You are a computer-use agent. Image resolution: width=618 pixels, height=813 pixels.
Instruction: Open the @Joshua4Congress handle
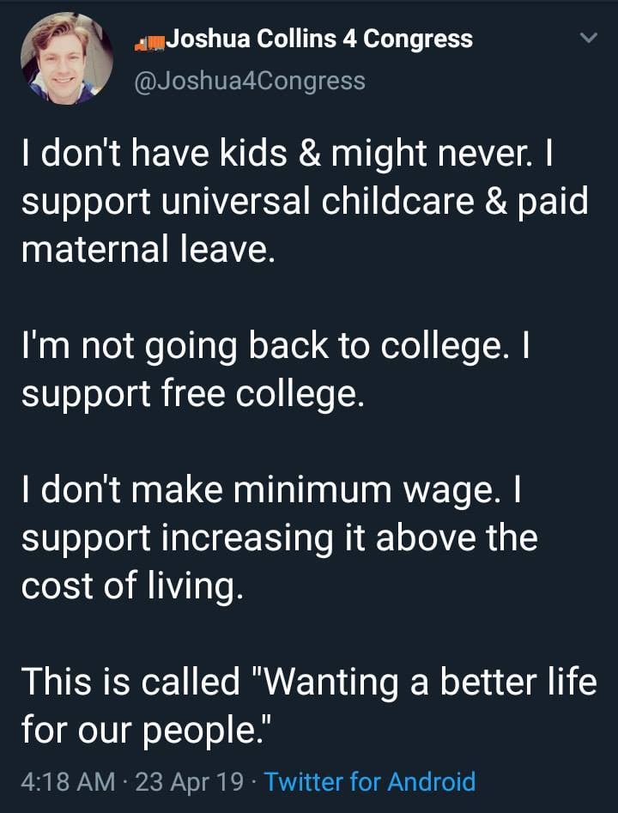[250, 82]
